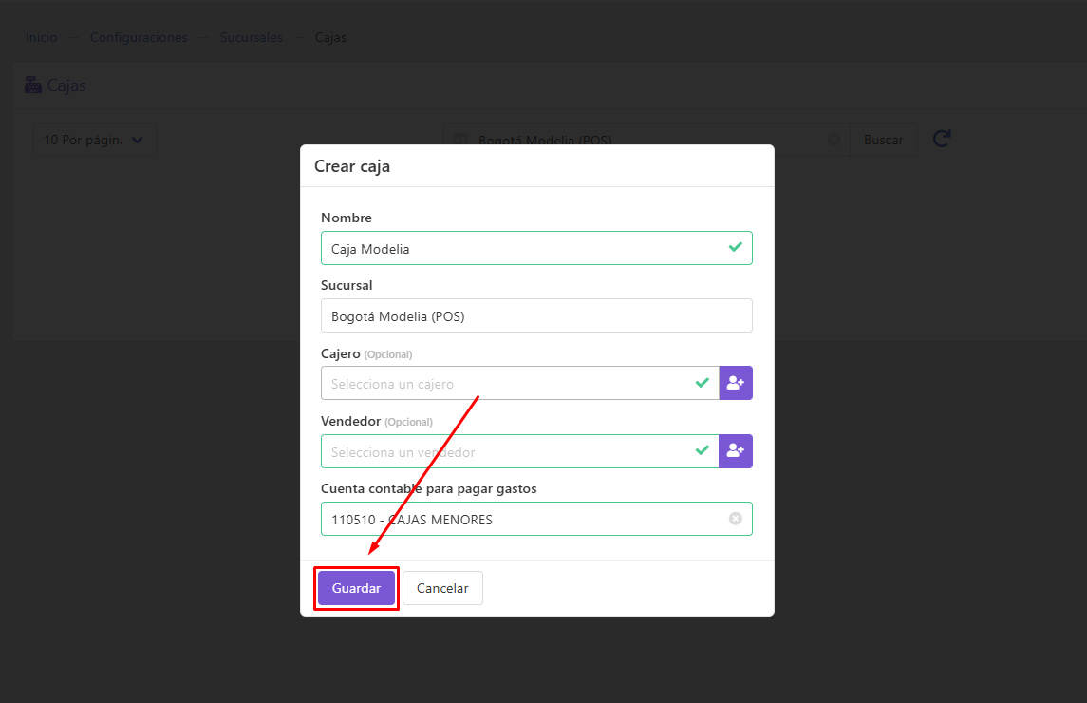Expand the 10 Por página dropdown

pyautogui.click(x=94, y=140)
